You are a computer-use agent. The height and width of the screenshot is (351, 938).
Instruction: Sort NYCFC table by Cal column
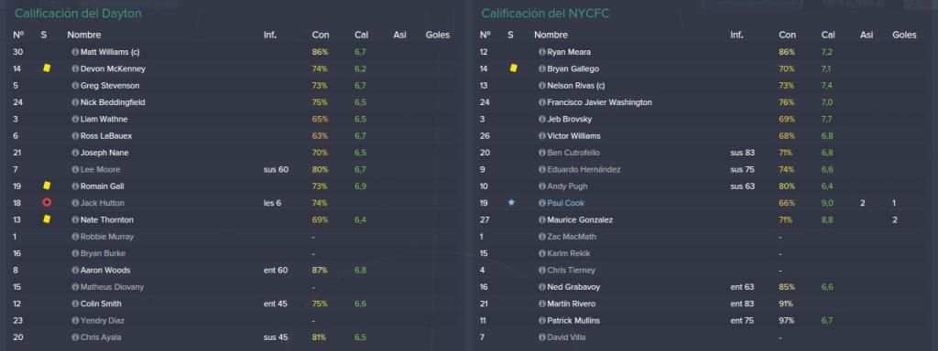(x=828, y=36)
